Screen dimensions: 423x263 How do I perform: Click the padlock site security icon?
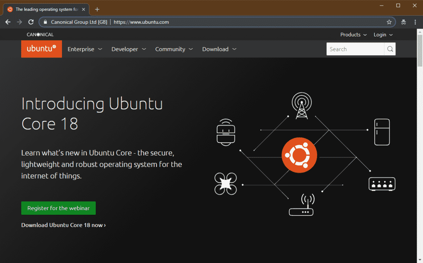(x=45, y=22)
